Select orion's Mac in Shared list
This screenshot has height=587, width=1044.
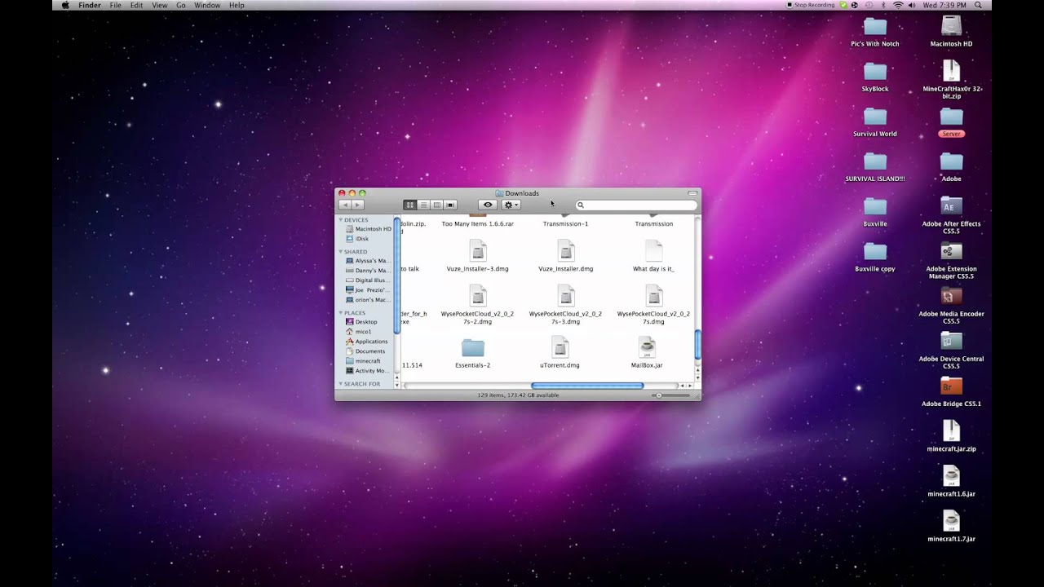pyautogui.click(x=368, y=300)
